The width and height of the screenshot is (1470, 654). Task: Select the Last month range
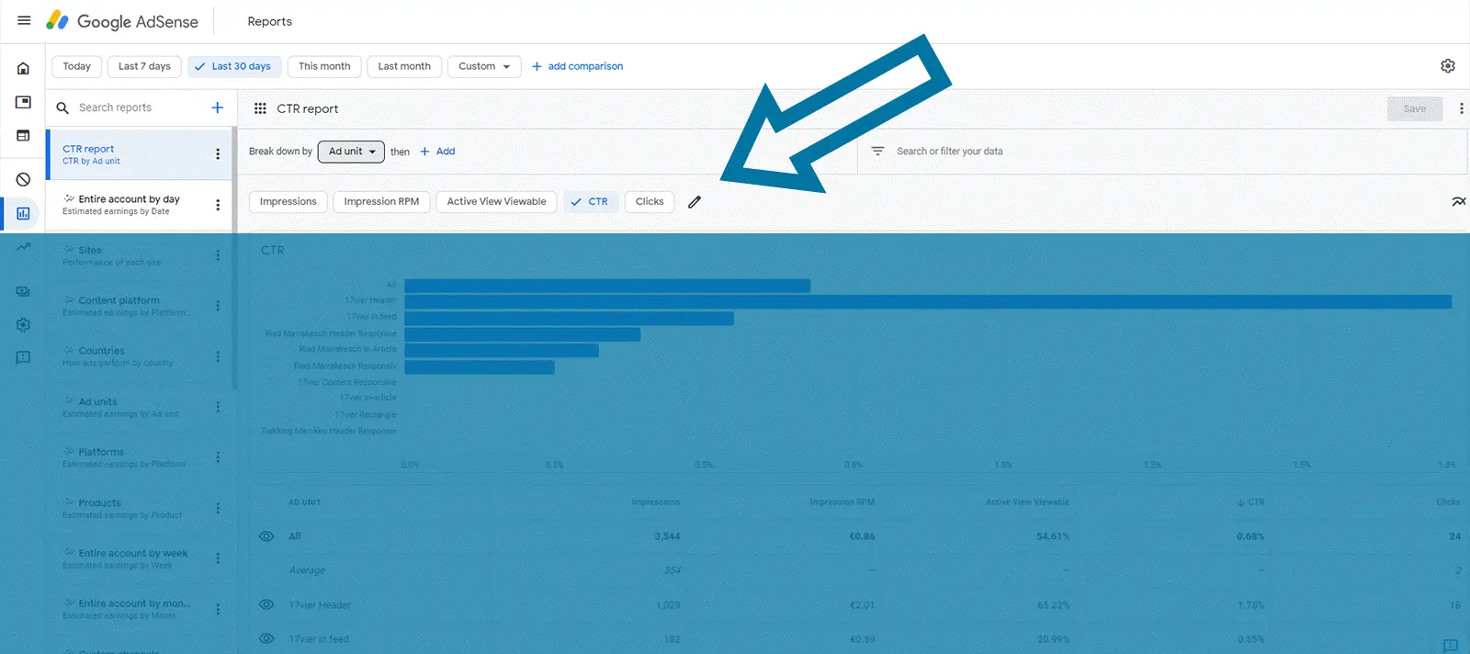point(404,66)
